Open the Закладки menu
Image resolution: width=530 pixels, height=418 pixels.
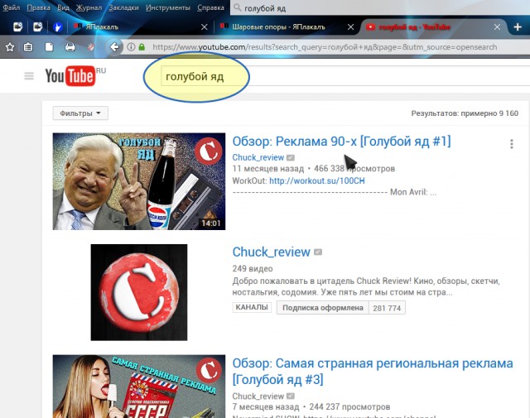click(123, 7)
